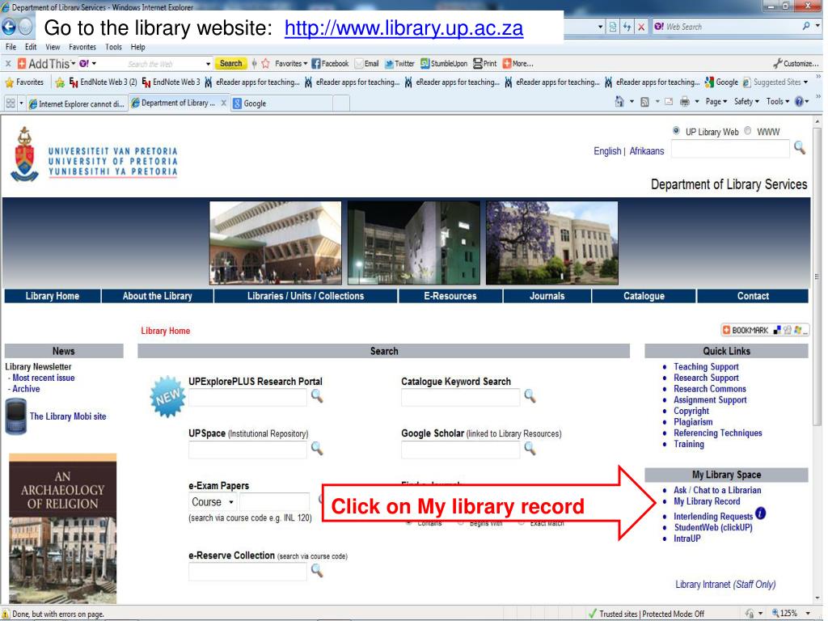Image resolution: width=828 pixels, height=621 pixels.
Task: Open the Journals navigation tab
Action: pos(547,296)
